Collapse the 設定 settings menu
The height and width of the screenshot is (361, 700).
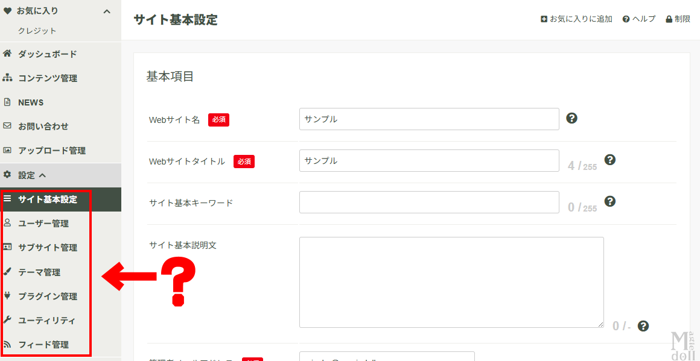42,175
